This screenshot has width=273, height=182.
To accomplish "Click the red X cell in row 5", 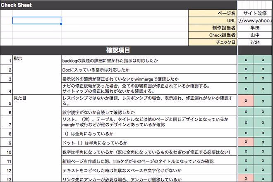I will point(246,101).
